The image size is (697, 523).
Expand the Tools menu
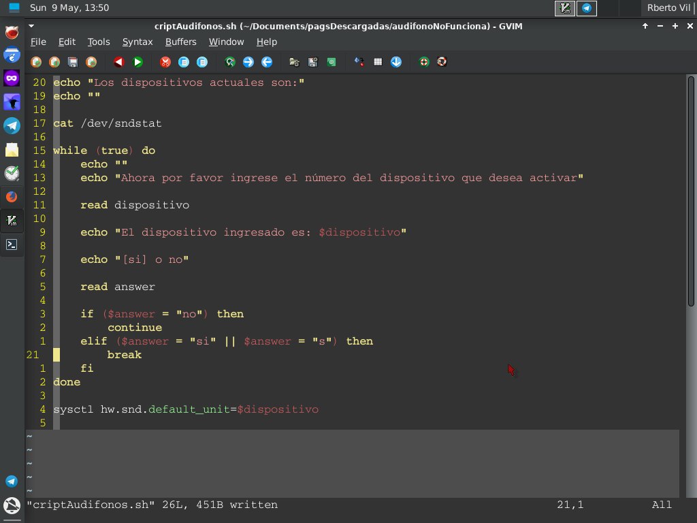[x=98, y=42]
